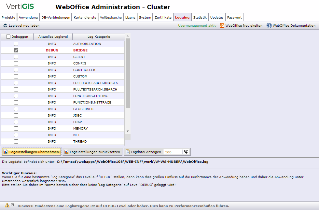The width and height of the screenshot is (319, 210).
Task: Check the FULLTEXTSEARCH.INDICES checkbox
Action: point(16,83)
